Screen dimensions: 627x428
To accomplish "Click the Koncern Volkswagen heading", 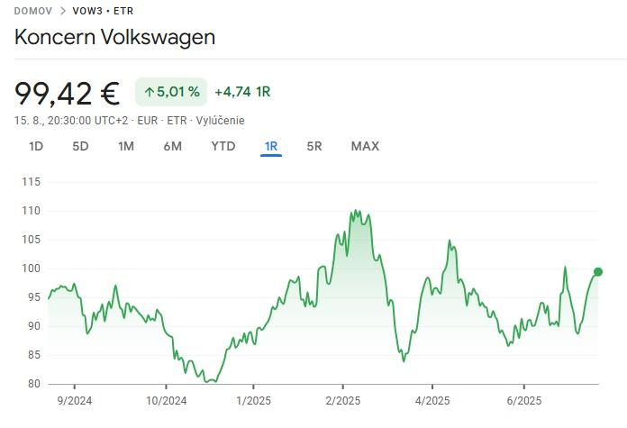I will [x=114, y=38].
